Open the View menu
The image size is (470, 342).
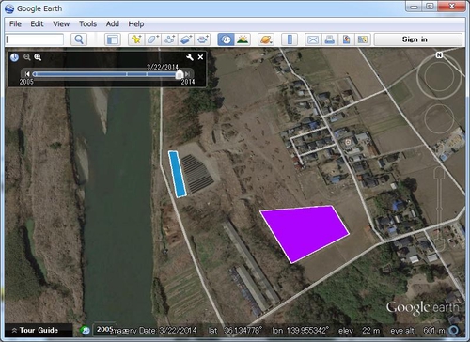61,24
